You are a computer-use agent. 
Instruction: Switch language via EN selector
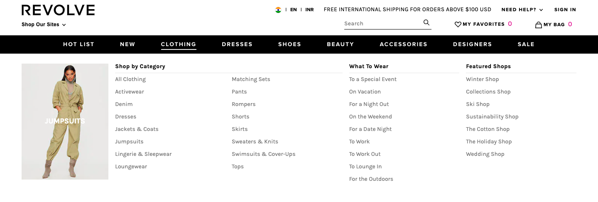click(294, 10)
